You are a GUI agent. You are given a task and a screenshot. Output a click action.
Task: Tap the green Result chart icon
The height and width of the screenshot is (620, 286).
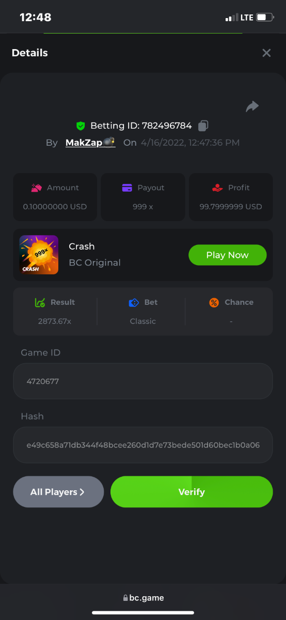click(40, 302)
